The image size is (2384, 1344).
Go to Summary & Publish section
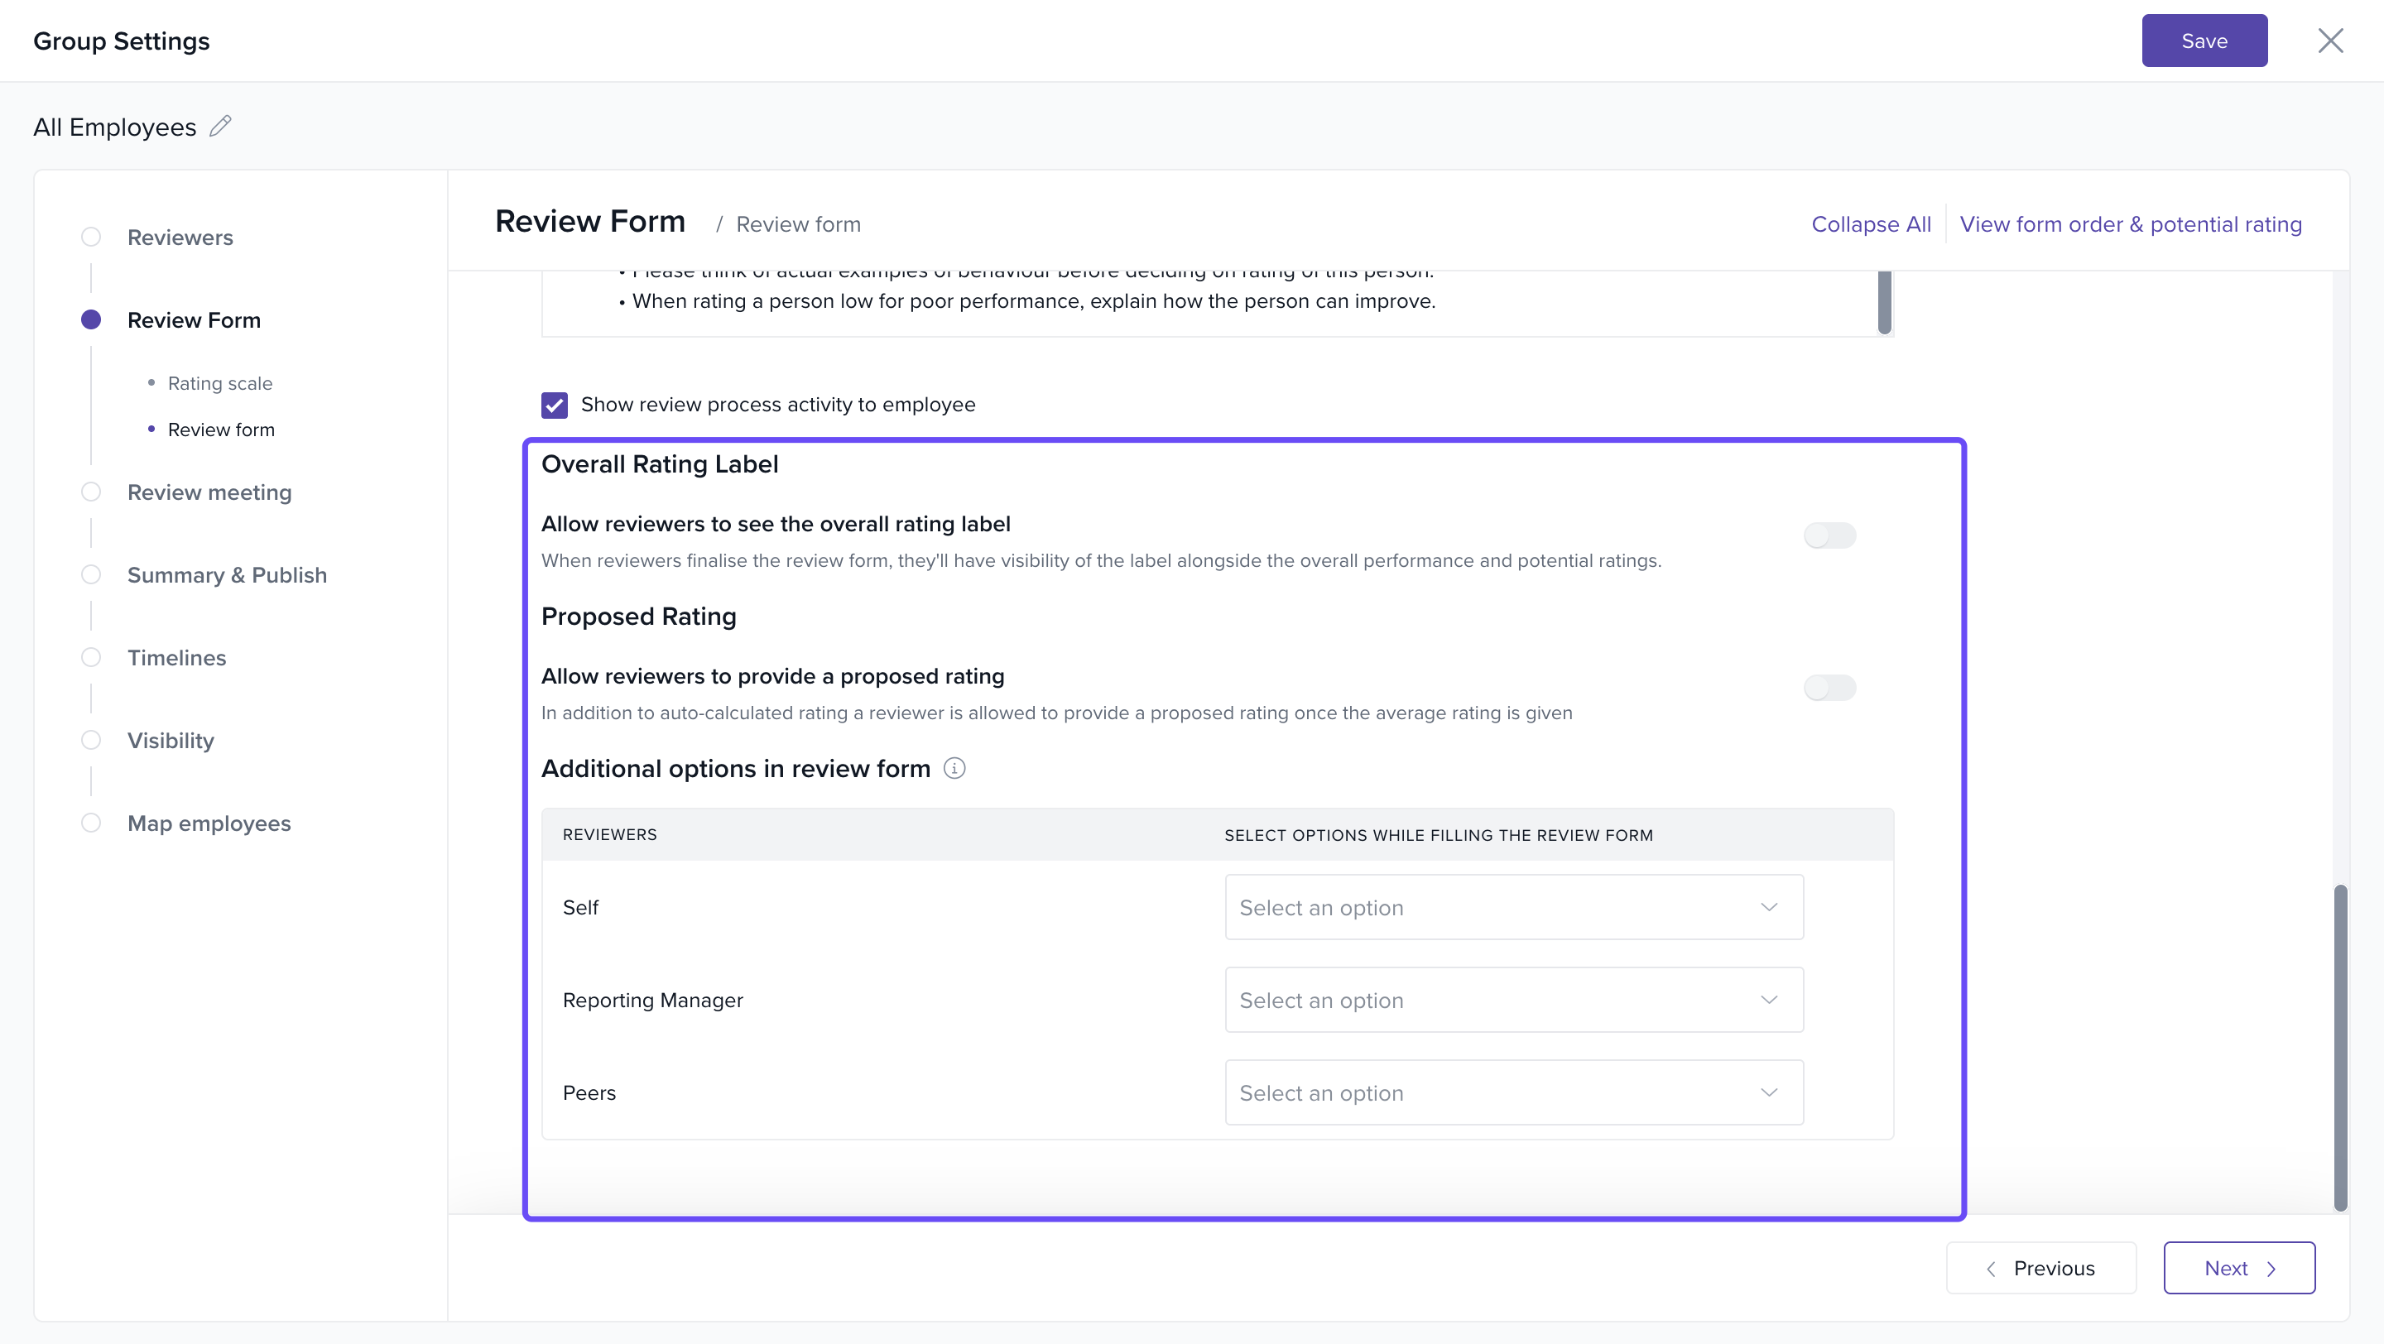click(227, 575)
